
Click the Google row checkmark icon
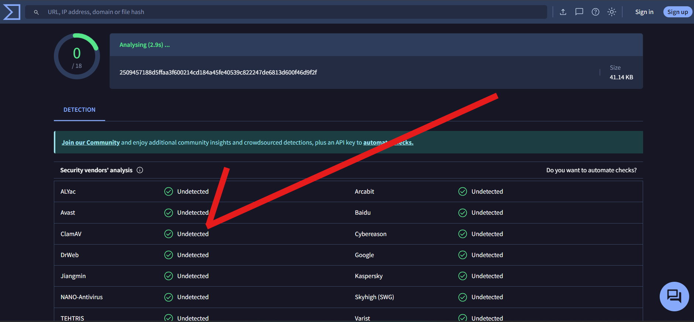tap(463, 255)
